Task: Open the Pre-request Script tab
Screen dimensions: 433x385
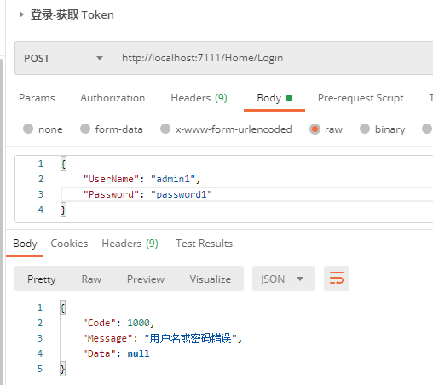Action: coord(361,98)
